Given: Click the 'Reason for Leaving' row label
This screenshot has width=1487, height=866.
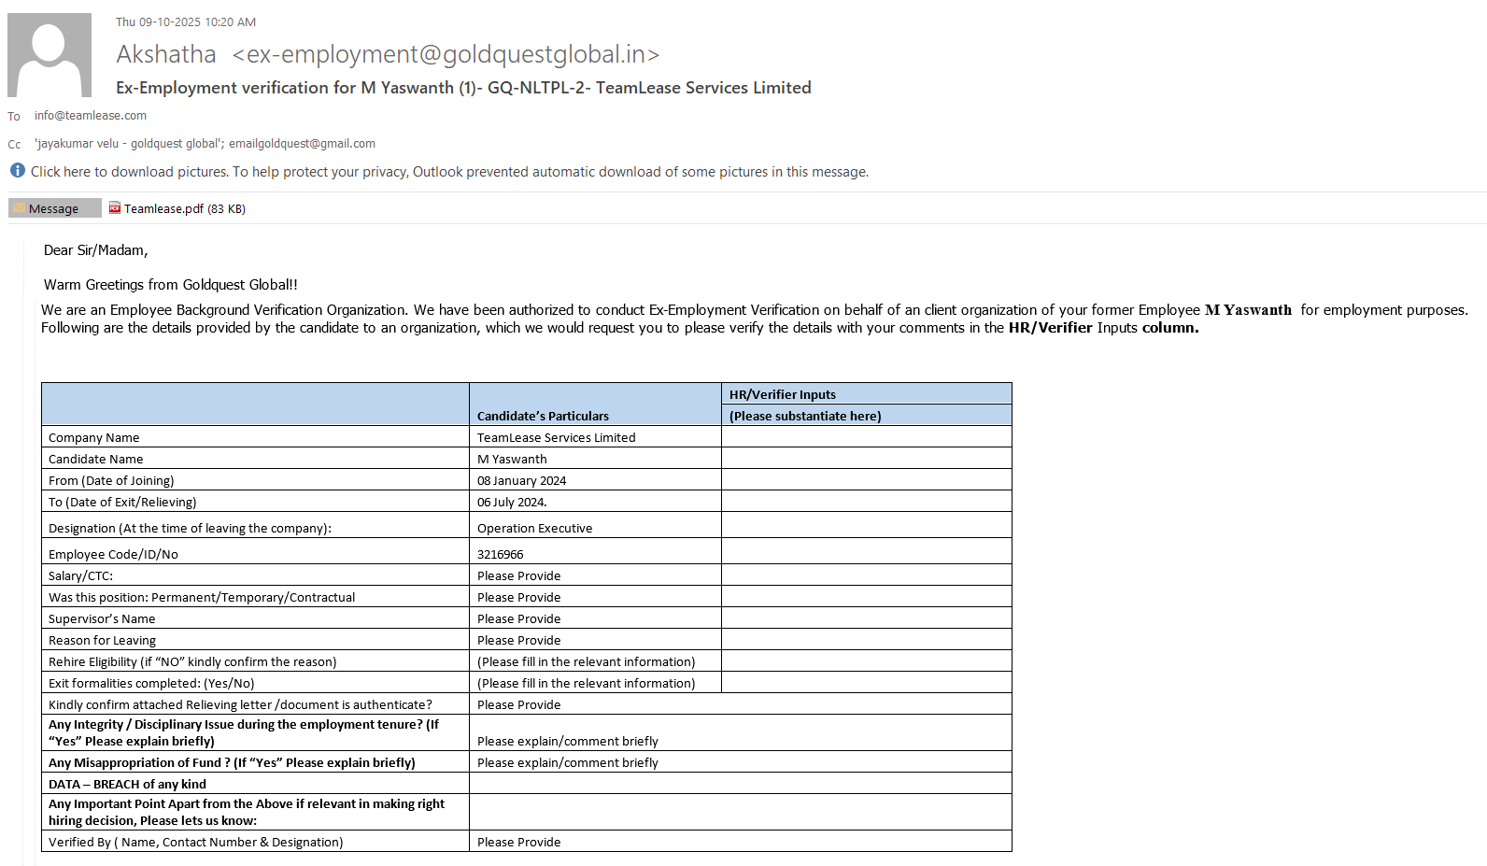Looking at the screenshot, I should (x=103, y=640).
